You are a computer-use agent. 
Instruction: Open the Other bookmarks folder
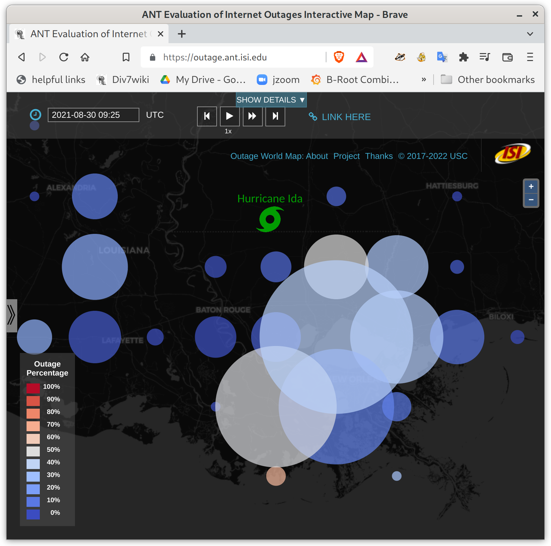point(488,80)
